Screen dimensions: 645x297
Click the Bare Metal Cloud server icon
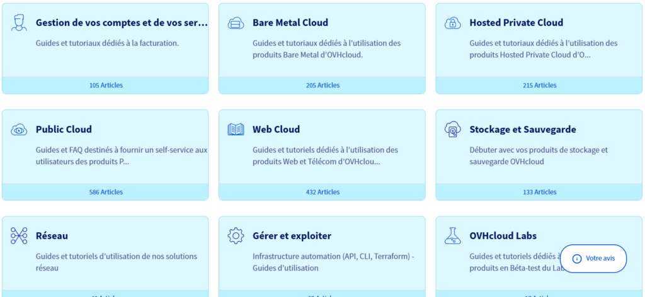[x=236, y=23]
